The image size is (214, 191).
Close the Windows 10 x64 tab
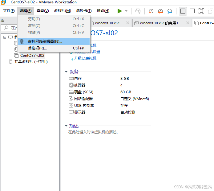point(127,23)
